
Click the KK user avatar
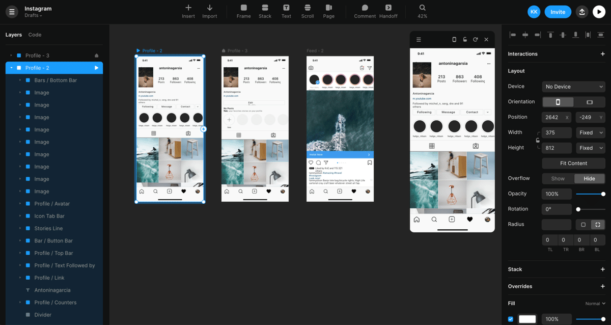[x=534, y=12]
